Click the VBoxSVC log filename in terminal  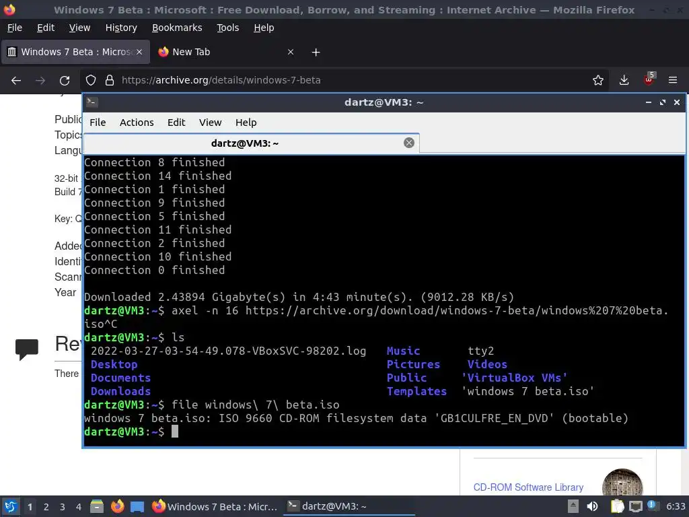[229, 351]
